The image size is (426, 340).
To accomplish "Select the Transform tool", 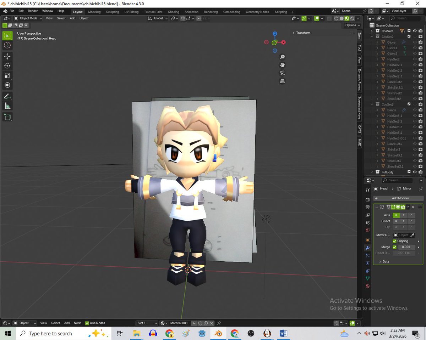I will 7,85.
